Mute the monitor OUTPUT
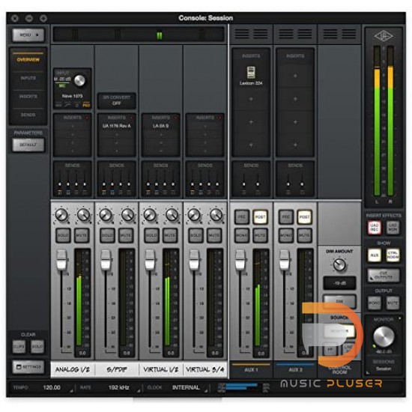Image resolution: width=412 pixels, height=412 pixels. pyautogui.click(x=393, y=303)
